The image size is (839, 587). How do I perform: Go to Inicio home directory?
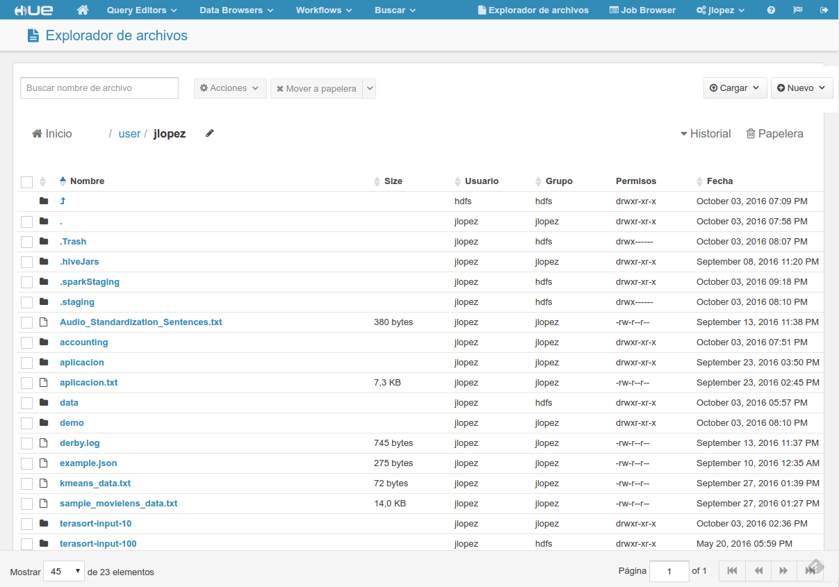(52, 133)
